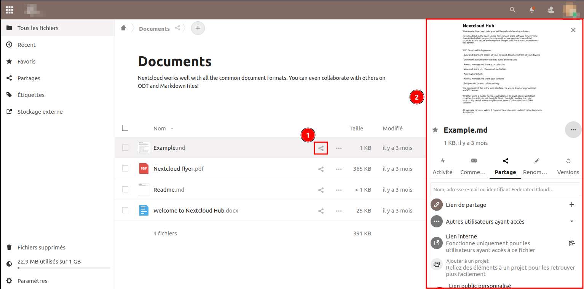The height and width of the screenshot is (289, 584).
Task: Sort files by the Taille column
Action: click(356, 129)
